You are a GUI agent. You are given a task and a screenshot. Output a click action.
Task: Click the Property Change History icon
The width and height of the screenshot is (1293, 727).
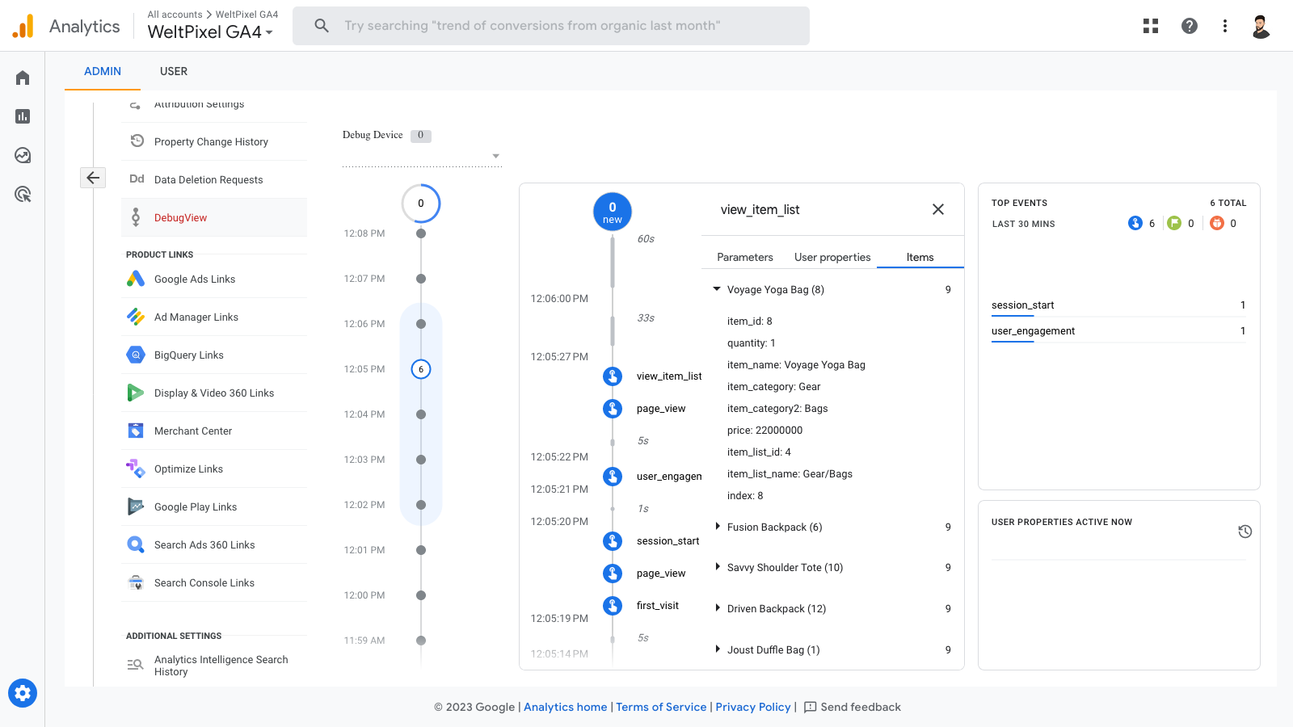point(137,141)
